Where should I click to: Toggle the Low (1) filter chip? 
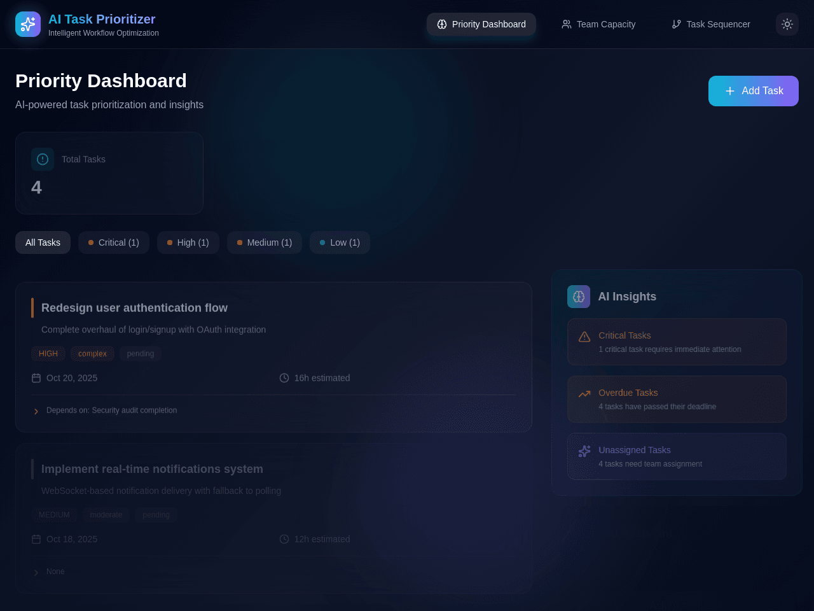340,242
